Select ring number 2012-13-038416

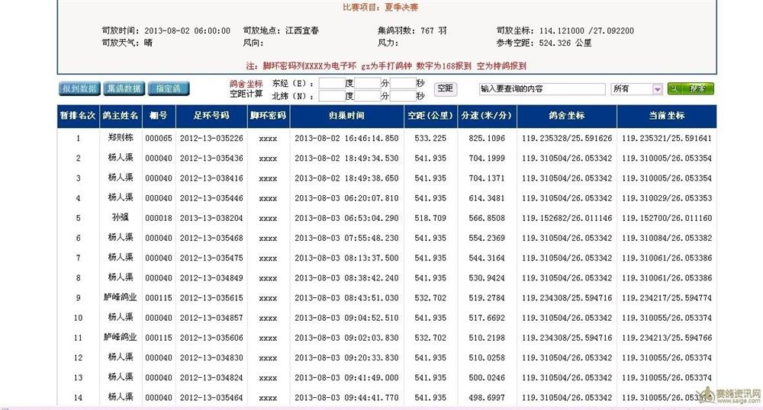click(x=211, y=178)
